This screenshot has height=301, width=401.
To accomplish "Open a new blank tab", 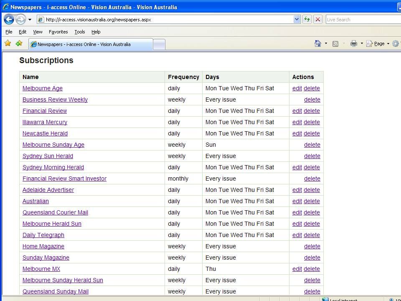I will pyautogui.click(x=159, y=45).
